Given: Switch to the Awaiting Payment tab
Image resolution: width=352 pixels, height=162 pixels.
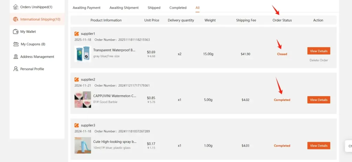Looking at the screenshot, I should (86, 8).
